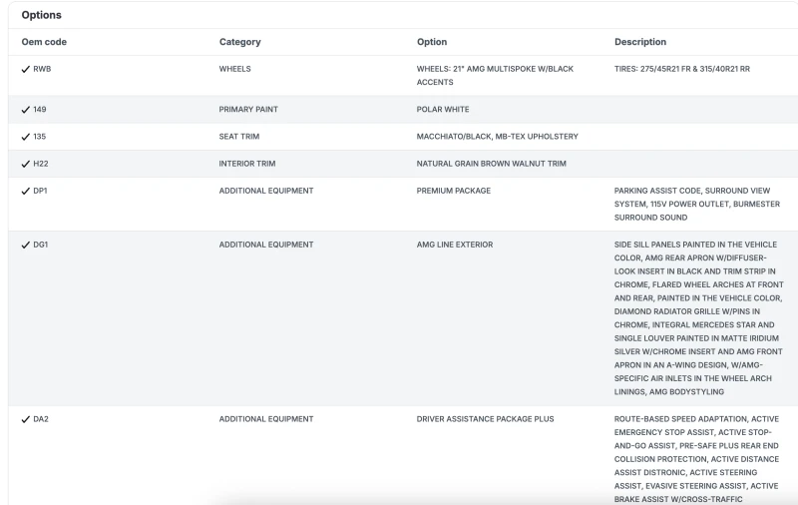Select the POLAR WHITE paint option
798x505 pixels.
pos(443,110)
